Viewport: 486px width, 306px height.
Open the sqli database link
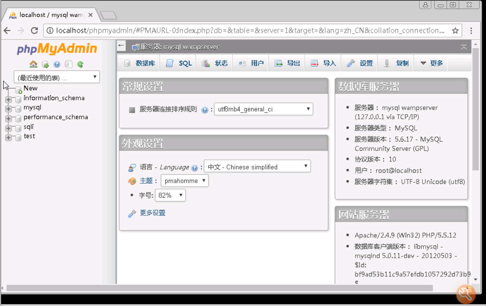[x=29, y=126]
